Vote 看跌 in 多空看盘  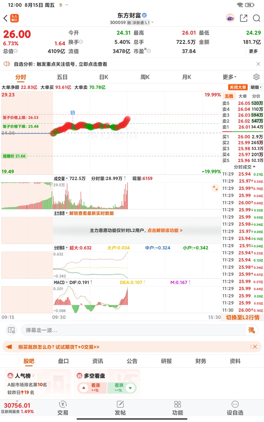coord(122,388)
